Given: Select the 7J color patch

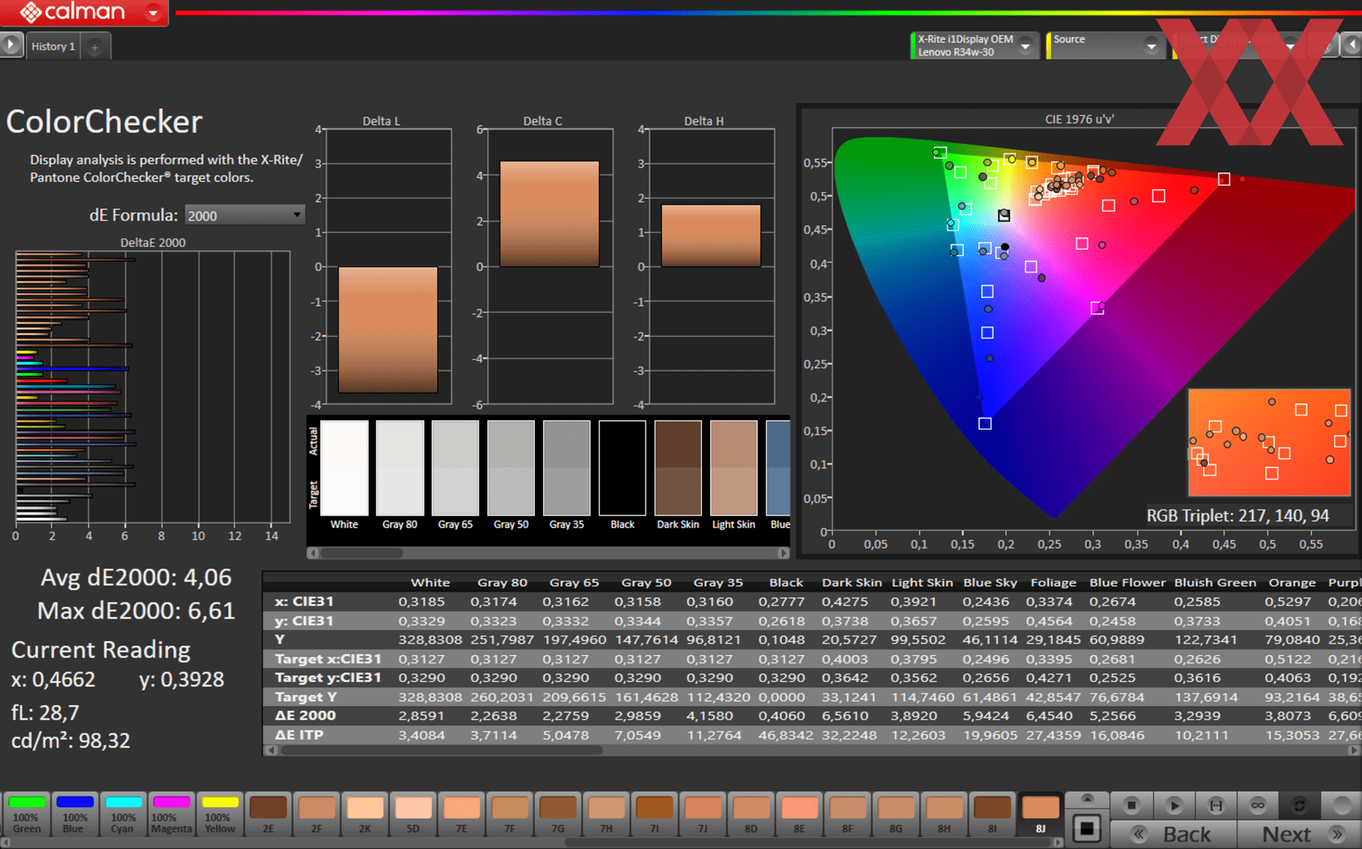Looking at the screenshot, I should (x=702, y=814).
